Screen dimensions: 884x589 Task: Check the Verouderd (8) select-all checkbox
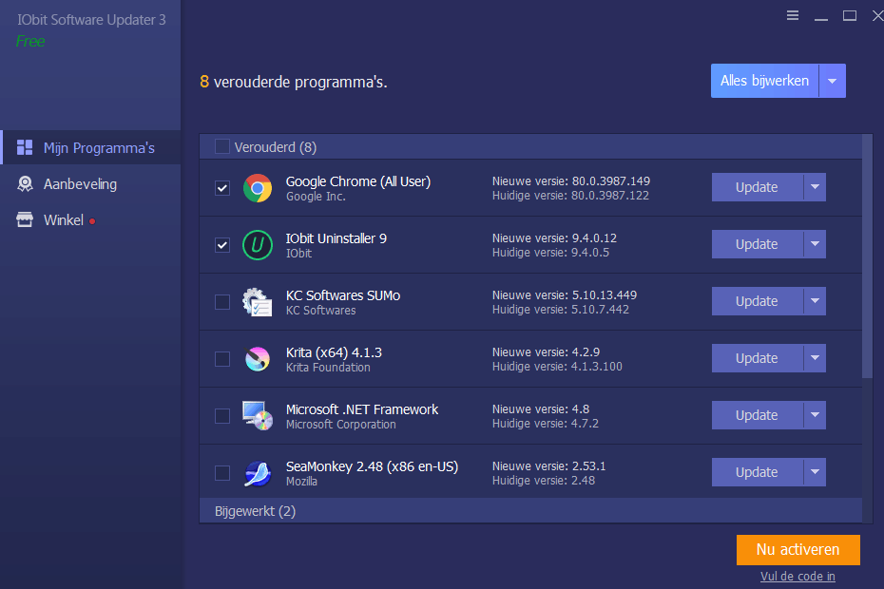click(x=222, y=146)
